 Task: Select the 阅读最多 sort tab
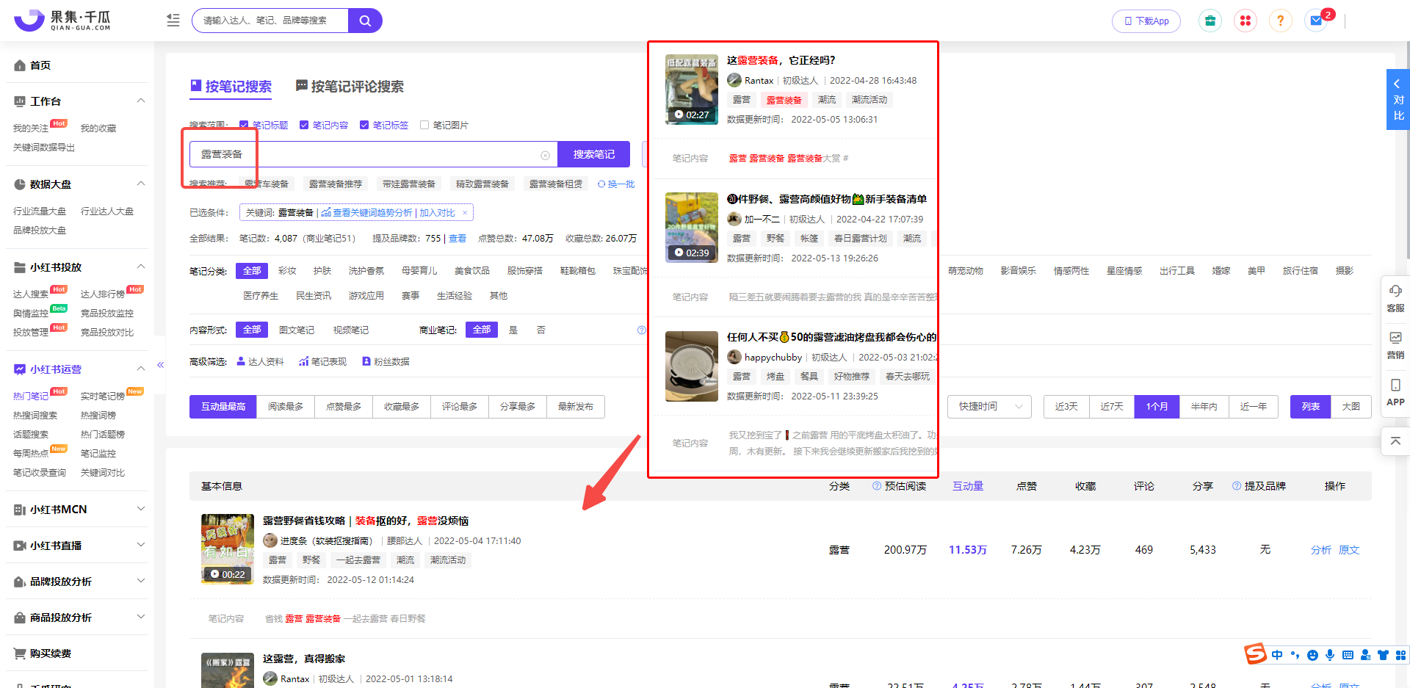286,407
